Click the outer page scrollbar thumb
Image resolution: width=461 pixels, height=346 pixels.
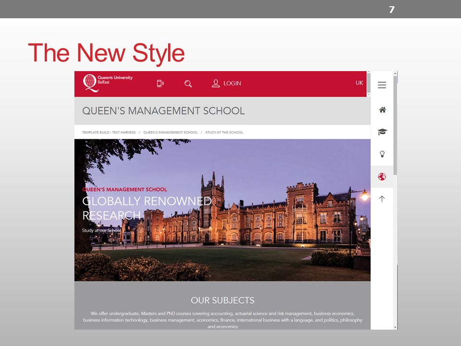point(395,125)
